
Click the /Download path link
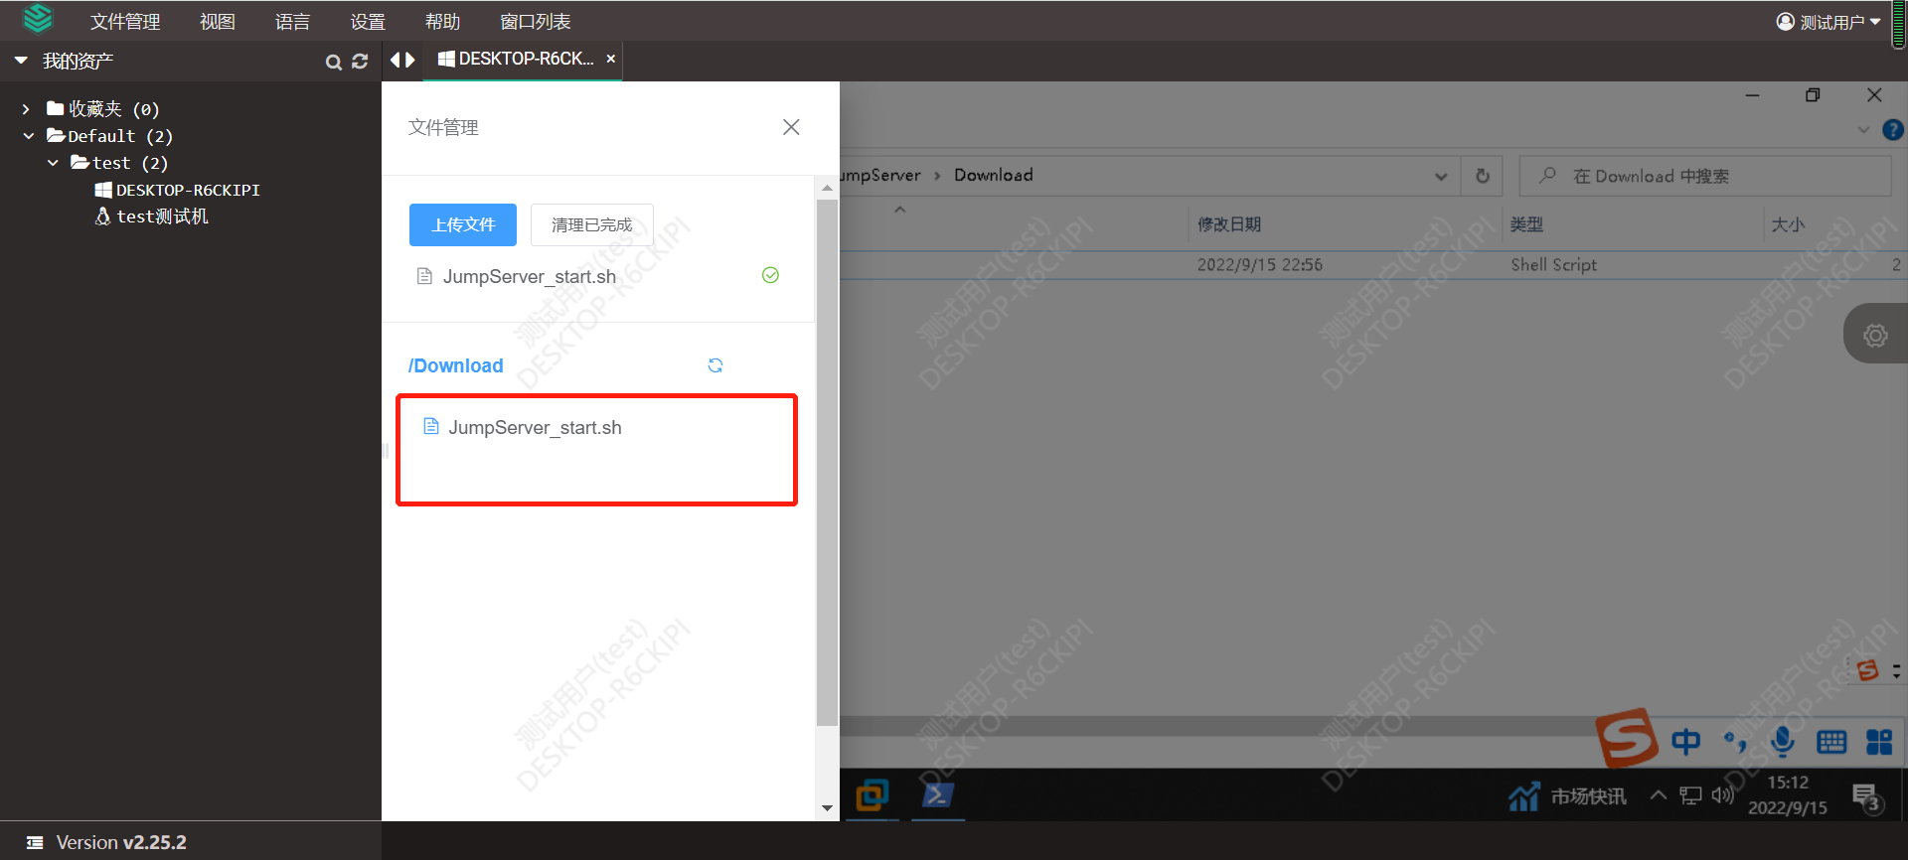click(456, 365)
